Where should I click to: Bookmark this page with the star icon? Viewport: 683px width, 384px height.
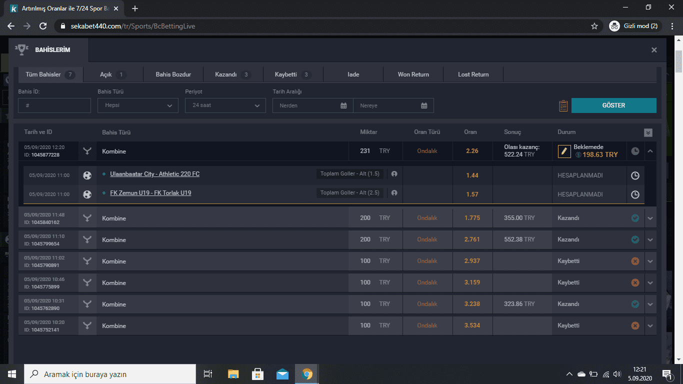(594, 26)
